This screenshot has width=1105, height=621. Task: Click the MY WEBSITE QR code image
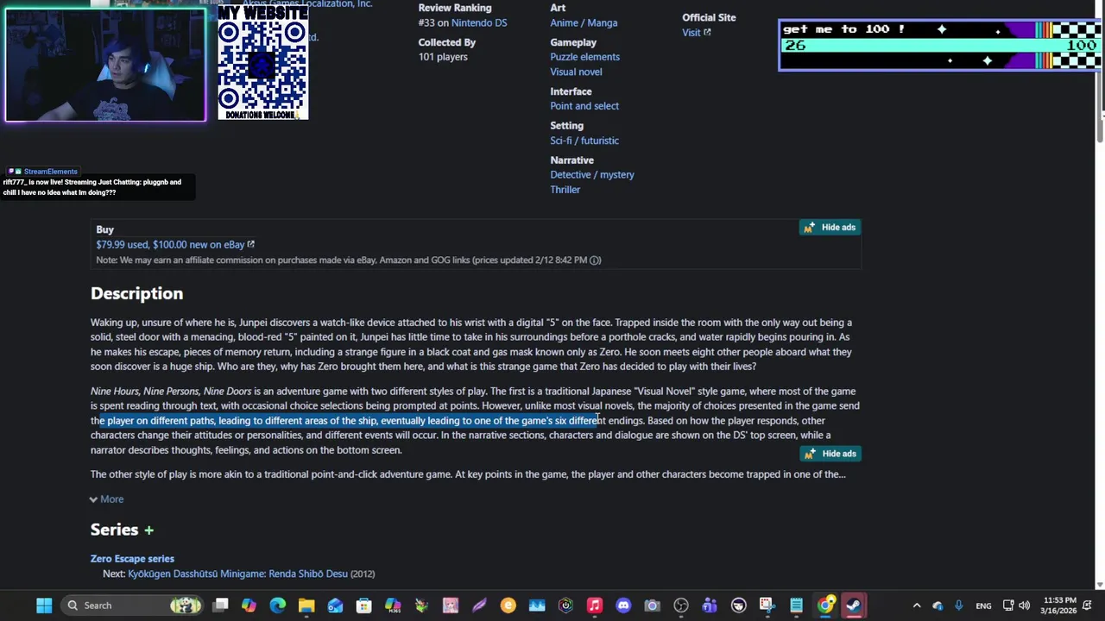(262, 62)
